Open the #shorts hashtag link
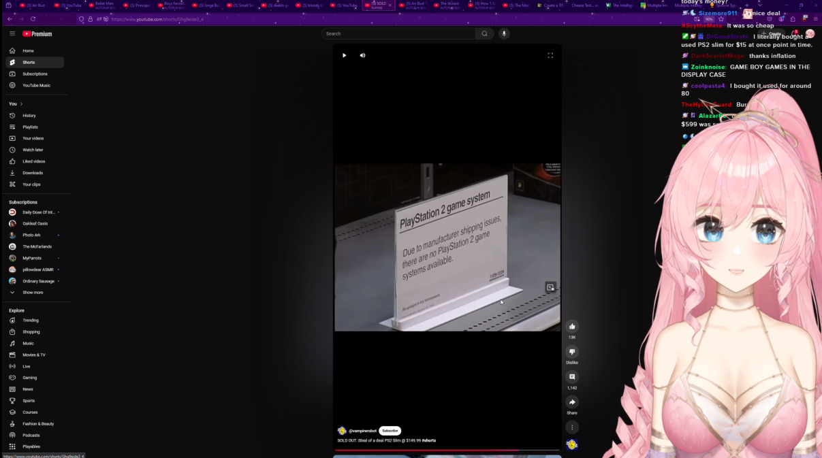 (429, 440)
